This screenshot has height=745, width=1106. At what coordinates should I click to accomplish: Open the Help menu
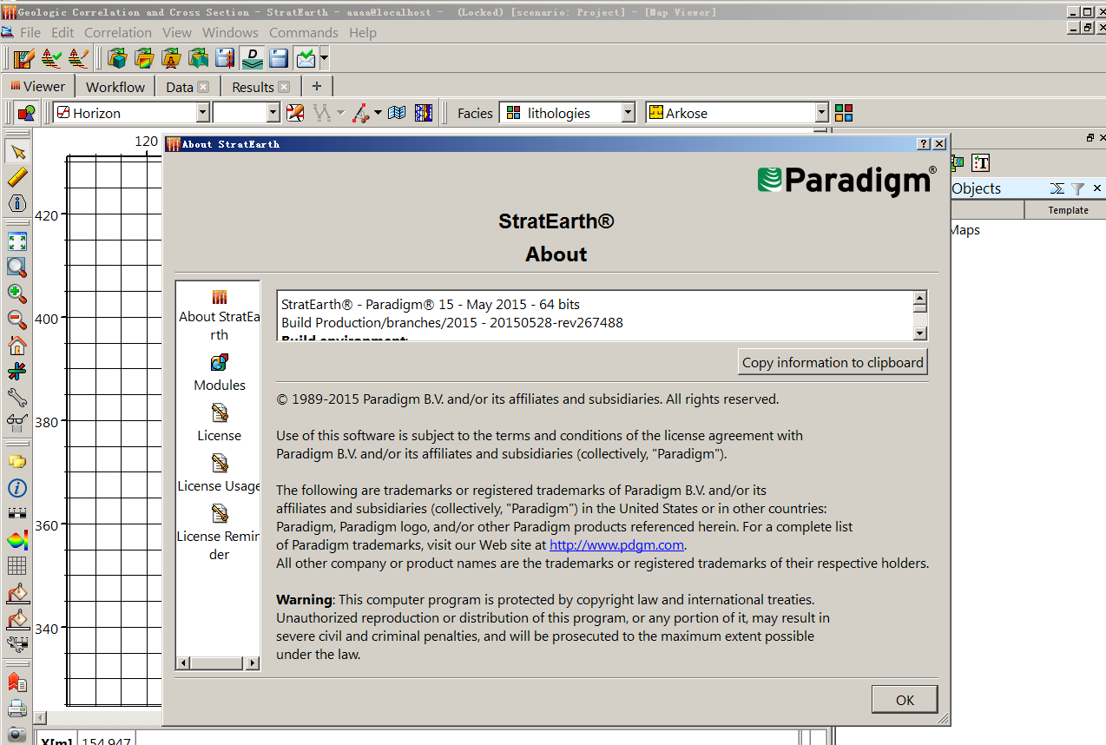coord(363,32)
